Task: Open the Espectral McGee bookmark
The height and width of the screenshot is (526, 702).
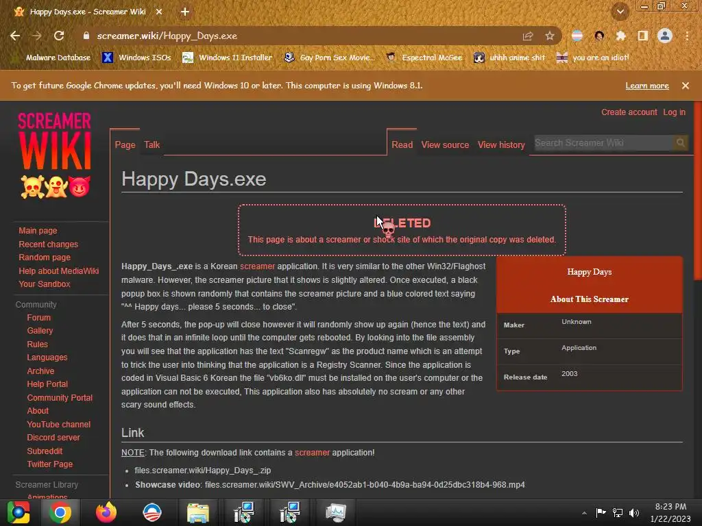Action: point(424,58)
